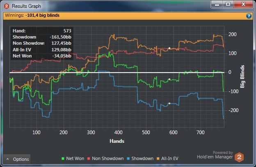
Task: Click the Hand 573 tooltip value
Action: coord(67,31)
